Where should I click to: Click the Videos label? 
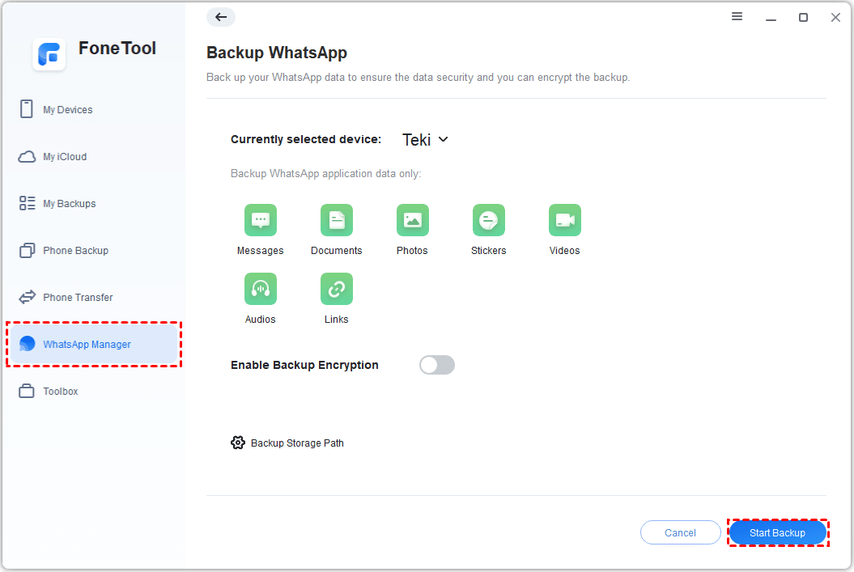tap(565, 251)
